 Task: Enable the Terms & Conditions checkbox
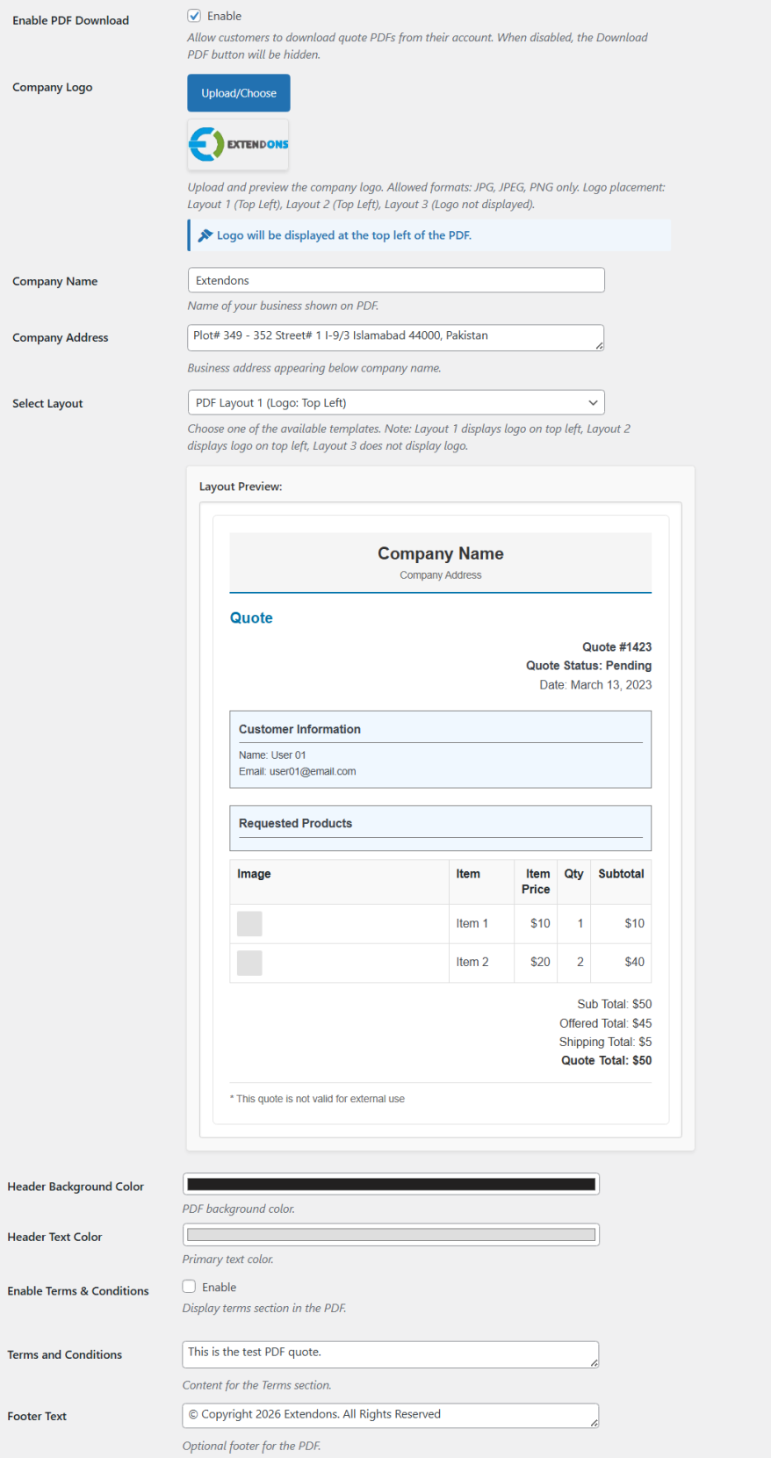[x=189, y=1287]
